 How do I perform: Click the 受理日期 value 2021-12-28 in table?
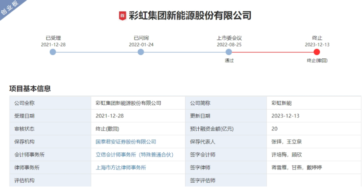[138, 116]
